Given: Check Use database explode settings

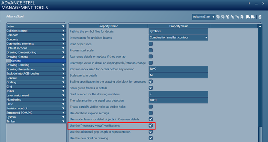Looking at the screenshot, I should pyautogui.click(x=151, y=113).
